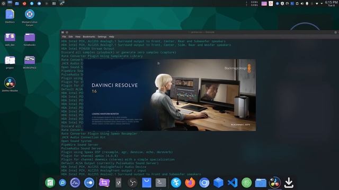
Task: Open the Help menu in Konsole
Action: coord(111,37)
